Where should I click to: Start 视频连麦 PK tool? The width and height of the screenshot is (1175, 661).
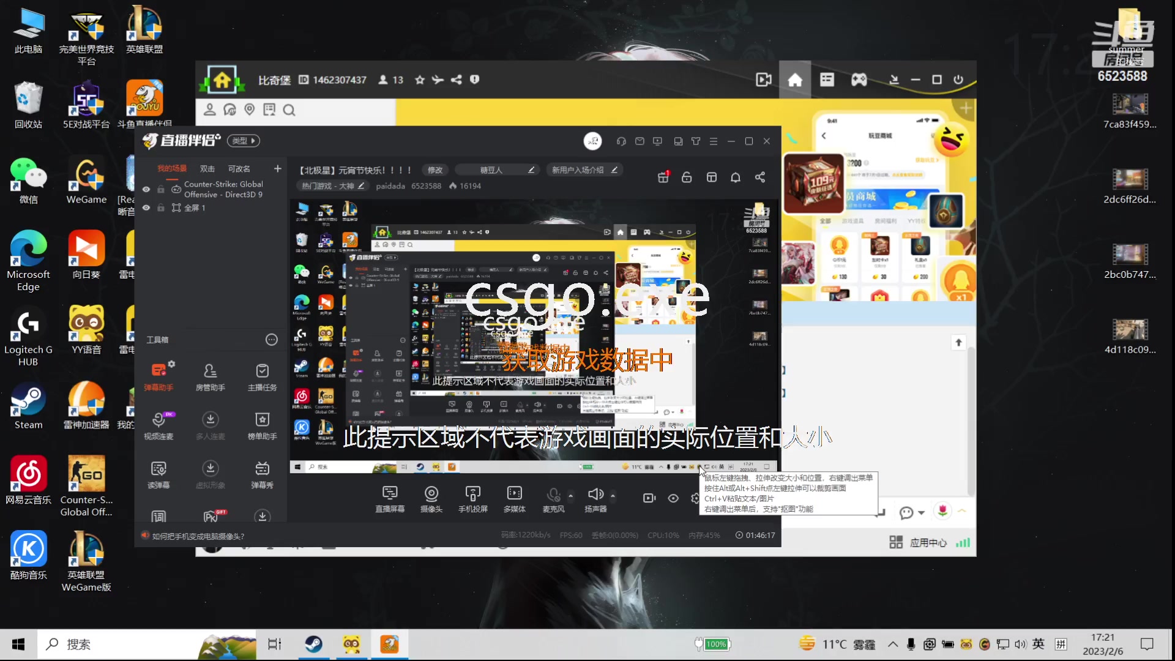tap(159, 425)
